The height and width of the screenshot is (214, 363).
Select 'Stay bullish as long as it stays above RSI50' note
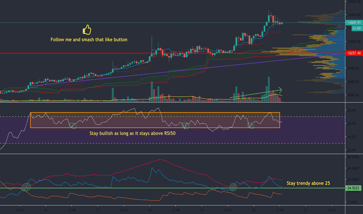(132, 133)
